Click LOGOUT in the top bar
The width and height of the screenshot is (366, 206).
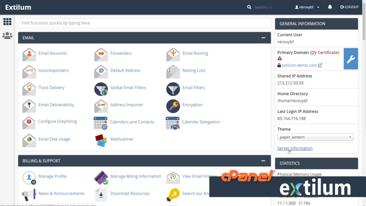[349, 7]
